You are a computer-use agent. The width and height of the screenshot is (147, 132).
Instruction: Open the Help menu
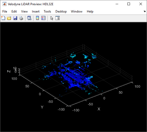(90, 11)
